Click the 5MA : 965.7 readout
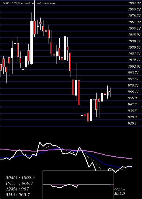 [18, 194]
